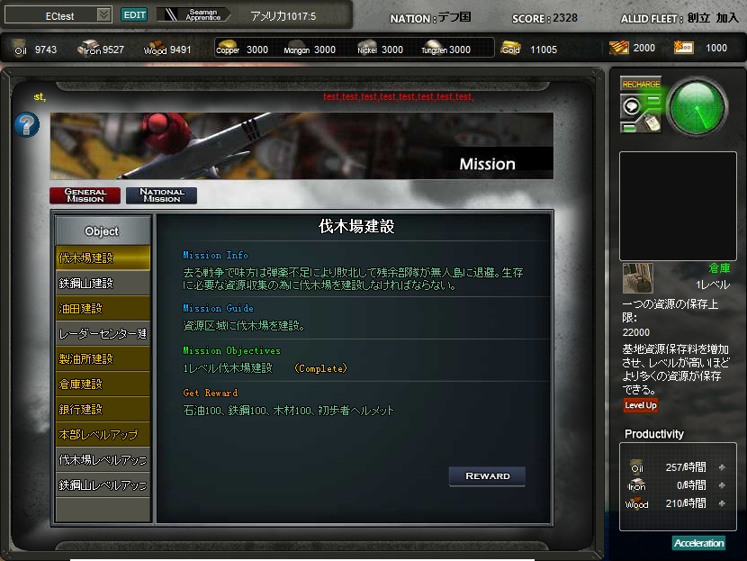Switch to the General Mission tab

(85, 195)
